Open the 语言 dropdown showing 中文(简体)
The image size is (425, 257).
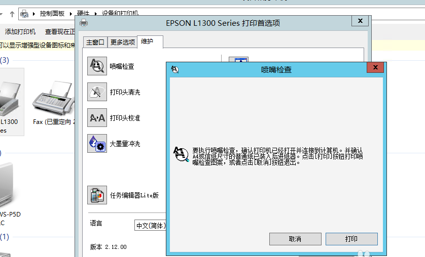pyautogui.click(x=151, y=226)
